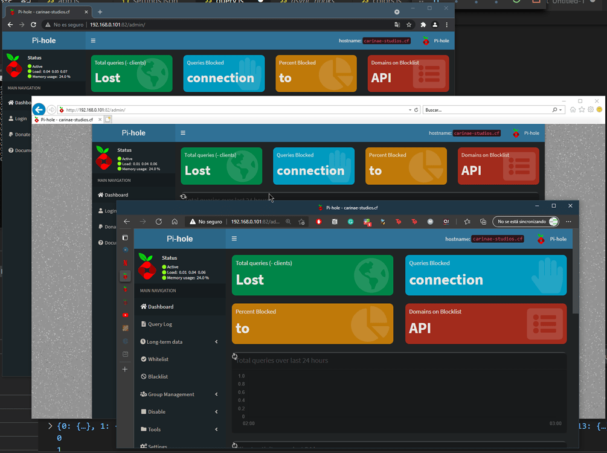Open Chrome profile avatar icon

coord(435,24)
